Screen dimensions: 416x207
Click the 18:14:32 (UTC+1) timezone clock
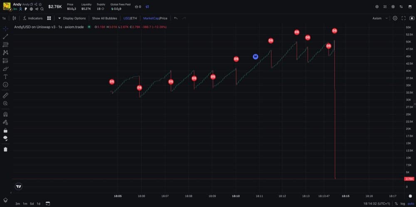pos(377,204)
